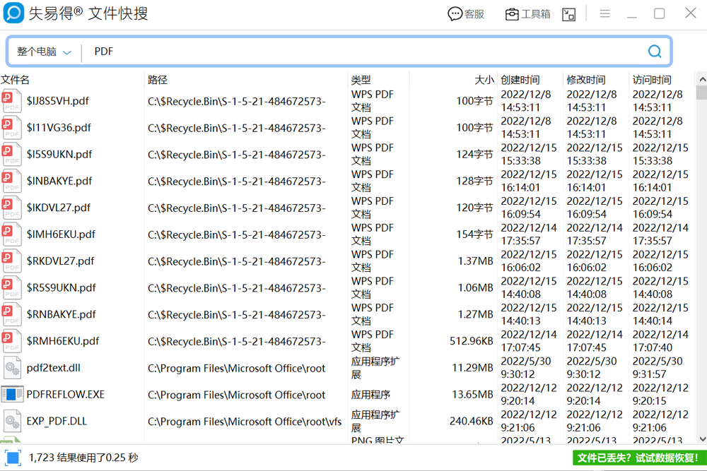Click the 失易得 app logo
The width and height of the screenshot is (707, 471).
point(13,13)
